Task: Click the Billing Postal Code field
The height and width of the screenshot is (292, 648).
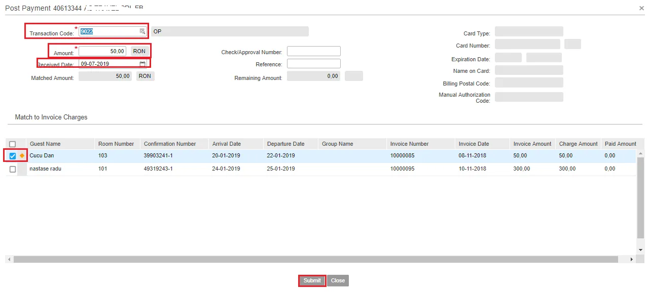Action: coord(529,82)
